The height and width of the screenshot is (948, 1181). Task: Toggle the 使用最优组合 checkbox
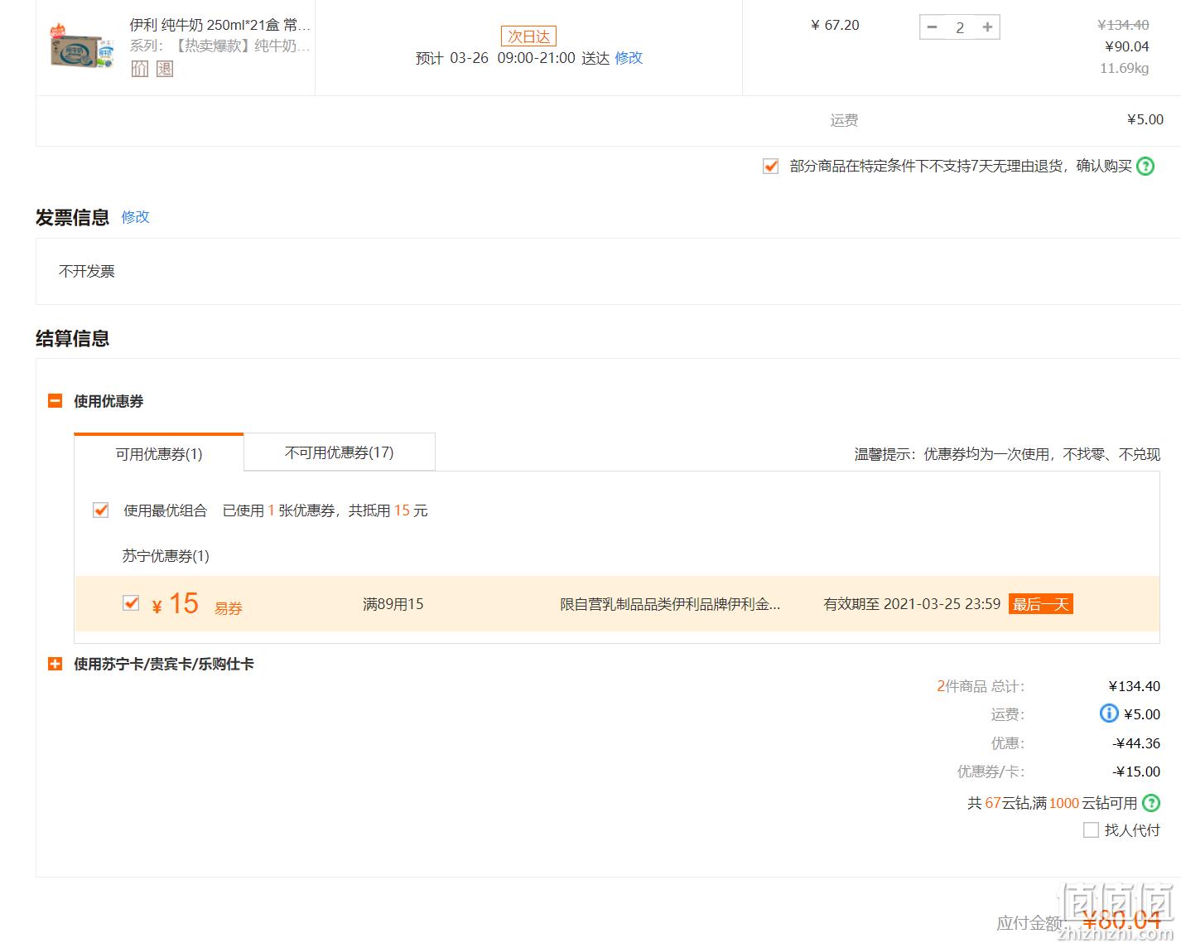(x=100, y=510)
